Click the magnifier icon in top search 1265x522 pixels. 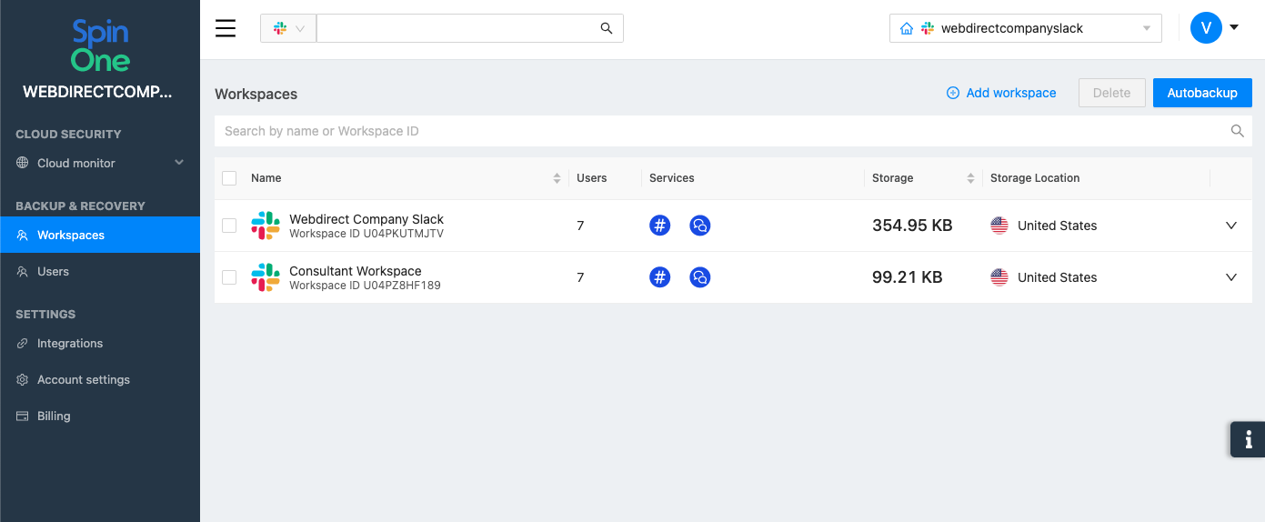click(607, 28)
